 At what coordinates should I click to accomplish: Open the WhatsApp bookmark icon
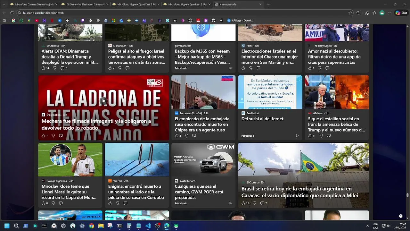(21, 21)
